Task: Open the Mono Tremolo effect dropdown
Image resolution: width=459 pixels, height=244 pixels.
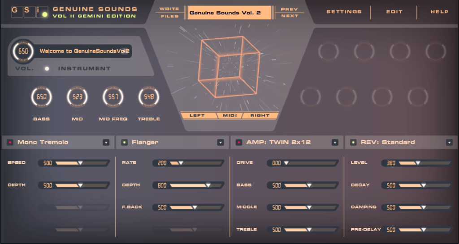Action: point(106,143)
